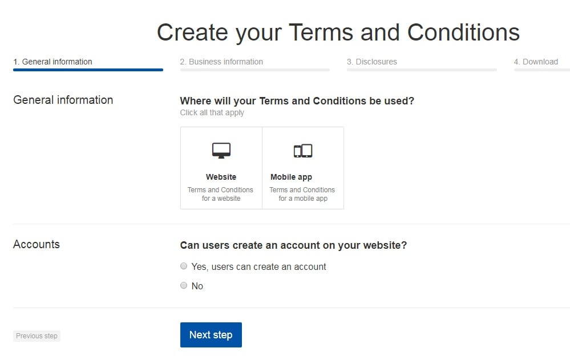Click the blue progress bar under General information
This screenshot has height=364, width=570.
(x=88, y=70)
